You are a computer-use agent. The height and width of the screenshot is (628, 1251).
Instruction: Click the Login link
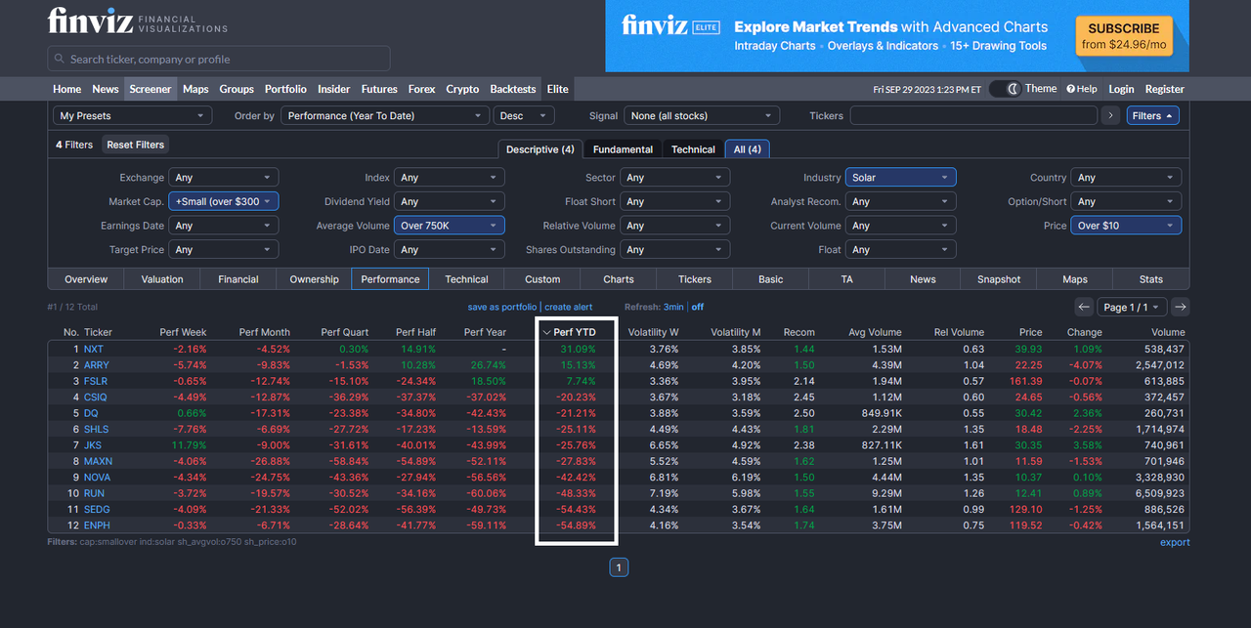pos(1121,89)
